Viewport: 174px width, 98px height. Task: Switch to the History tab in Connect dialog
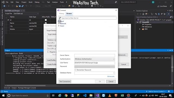point(61,14)
